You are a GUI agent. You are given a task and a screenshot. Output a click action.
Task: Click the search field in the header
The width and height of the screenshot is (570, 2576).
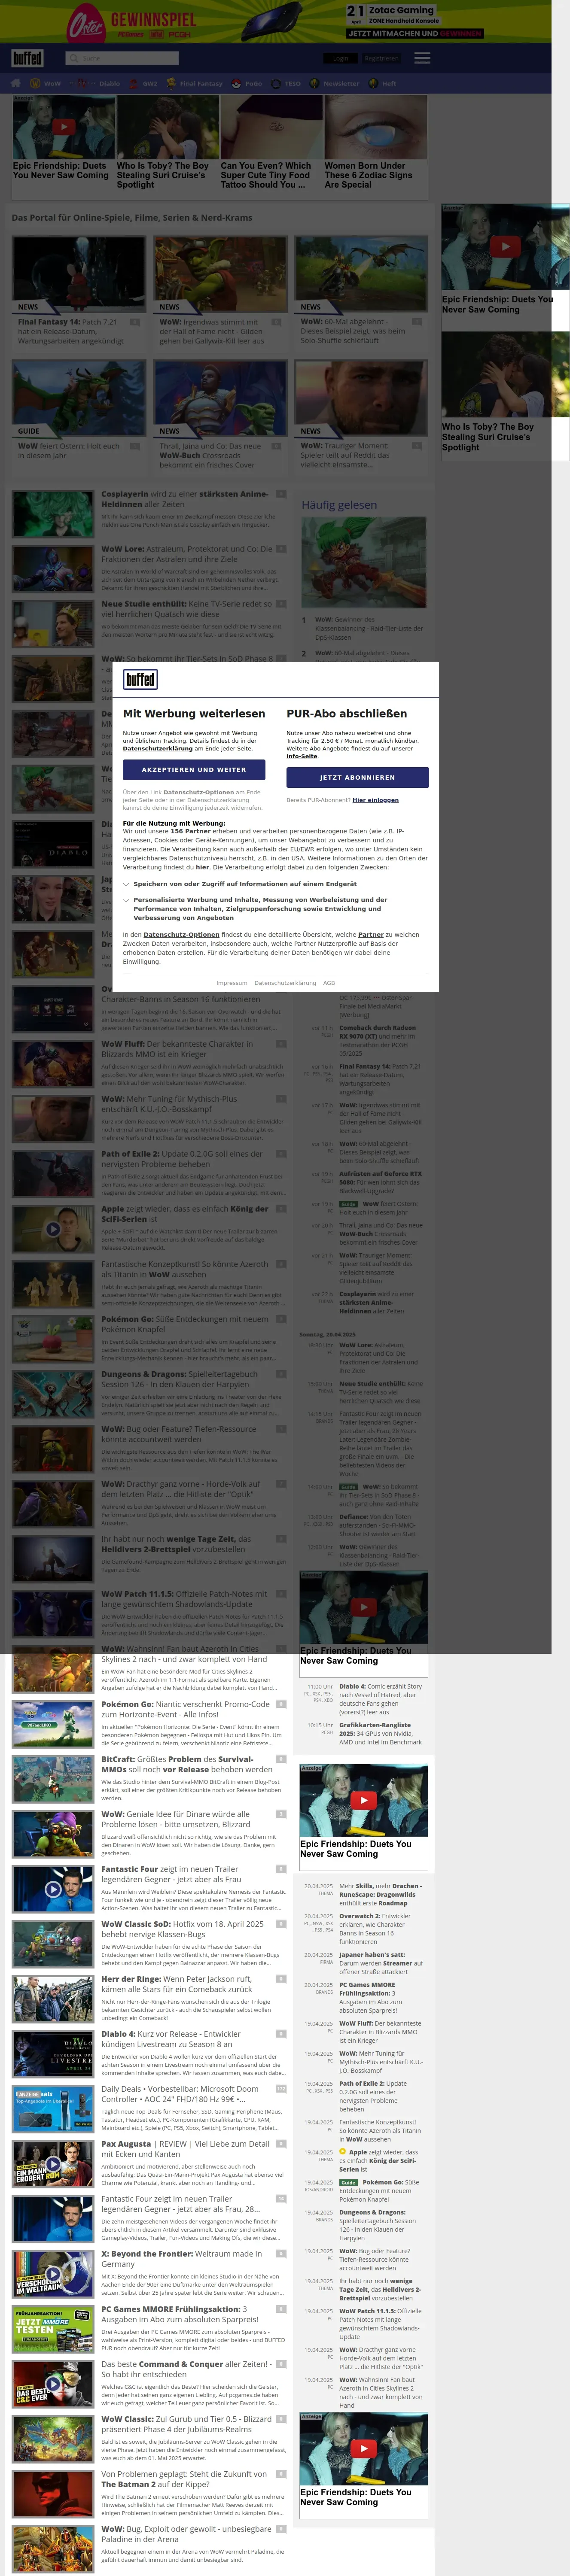[122, 58]
